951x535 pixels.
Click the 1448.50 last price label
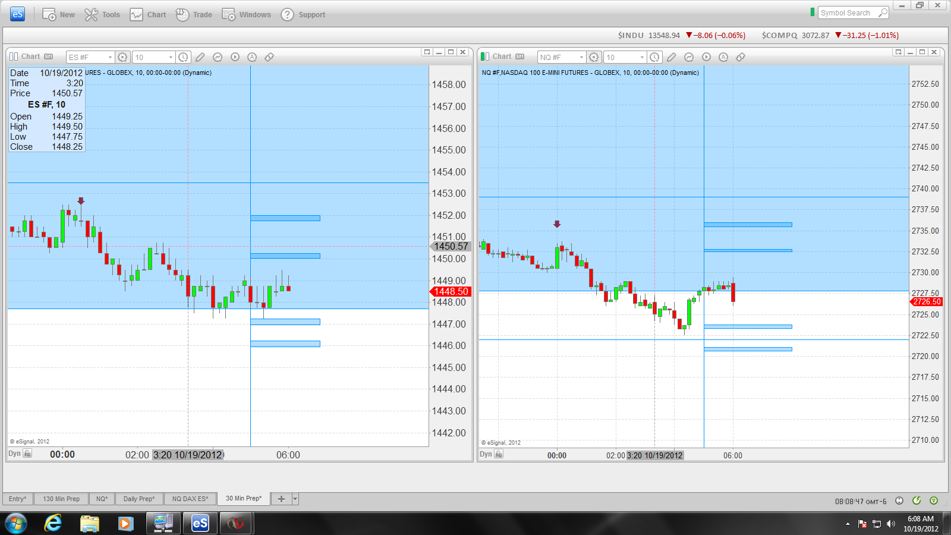pyautogui.click(x=450, y=291)
